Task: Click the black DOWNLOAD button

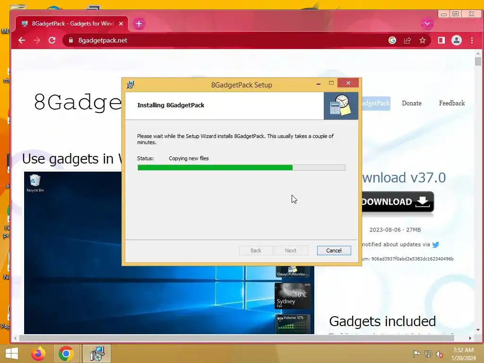Action: click(398, 202)
